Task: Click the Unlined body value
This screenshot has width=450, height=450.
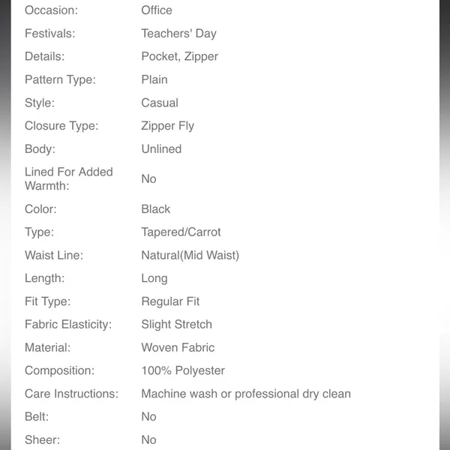Action: click(x=161, y=149)
